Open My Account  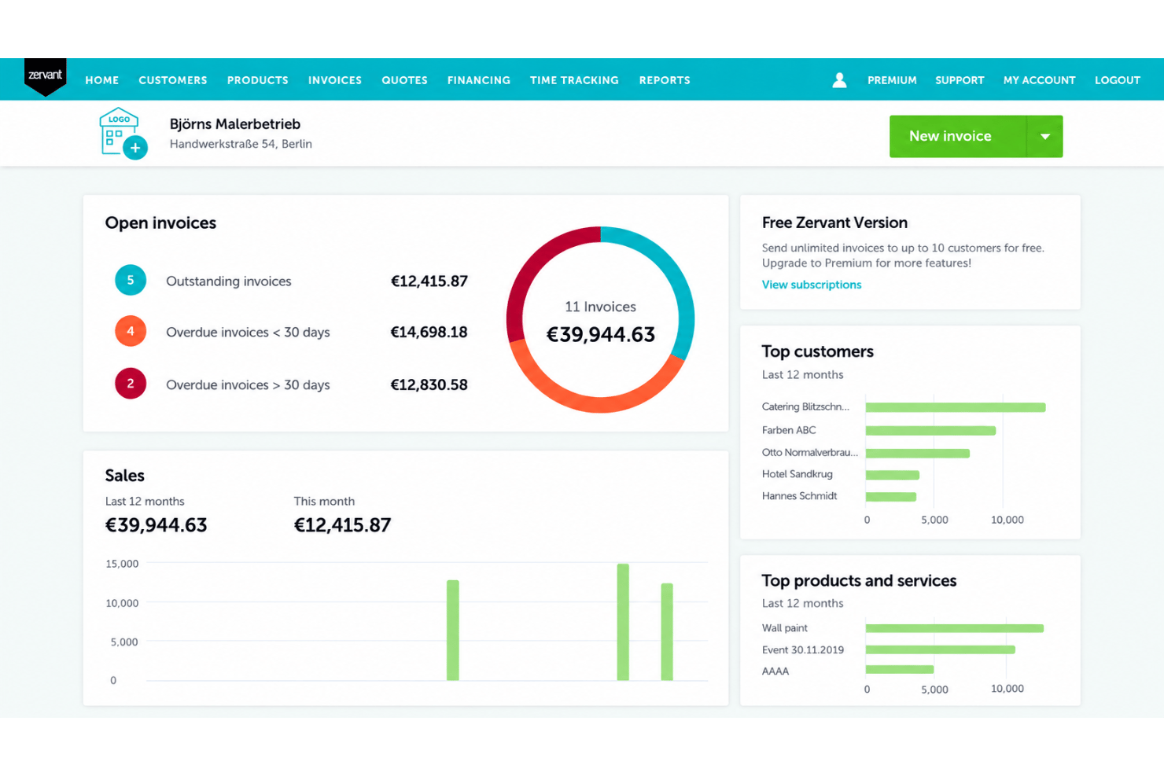click(x=1039, y=80)
